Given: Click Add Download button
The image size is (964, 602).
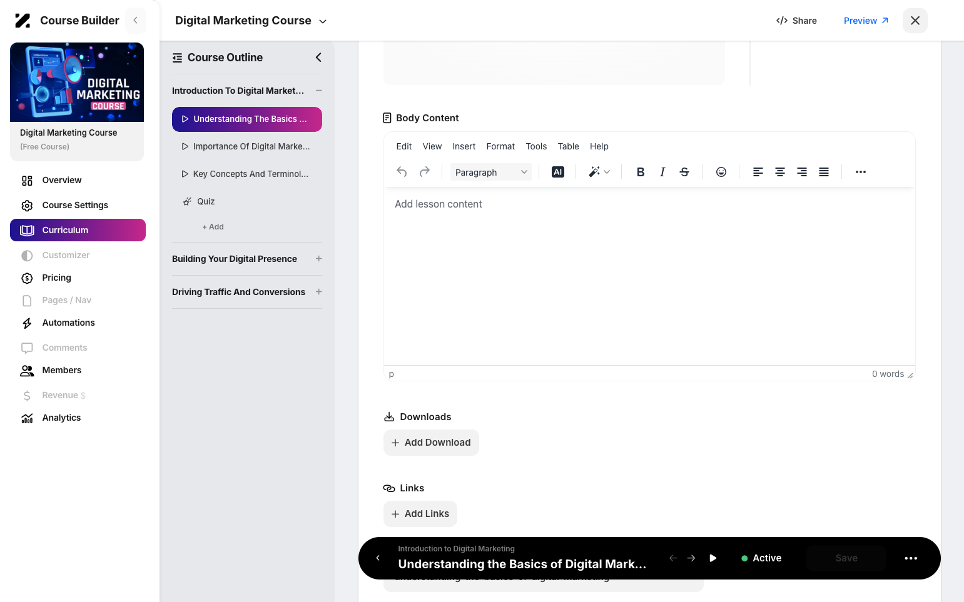Looking at the screenshot, I should pyautogui.click(x=431, y=443).
